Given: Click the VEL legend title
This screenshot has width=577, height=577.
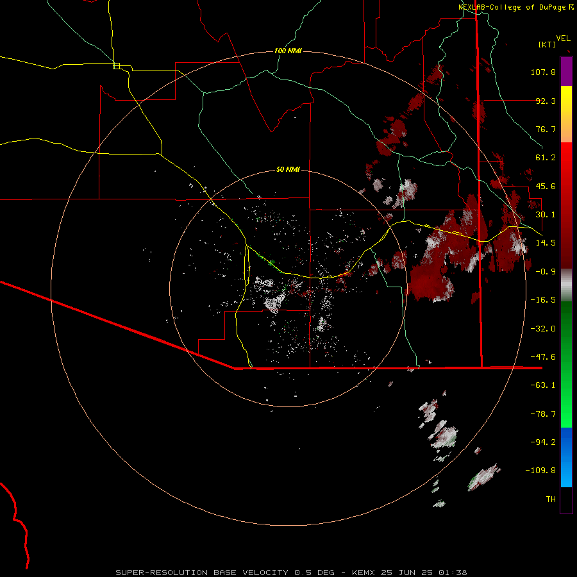Looking at the screenshot, I should point(563,38).
